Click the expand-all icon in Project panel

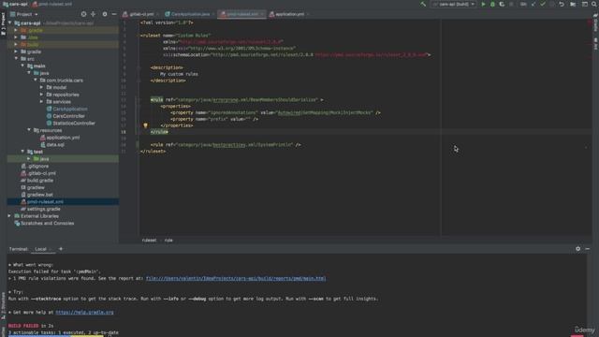pos(94,14)
